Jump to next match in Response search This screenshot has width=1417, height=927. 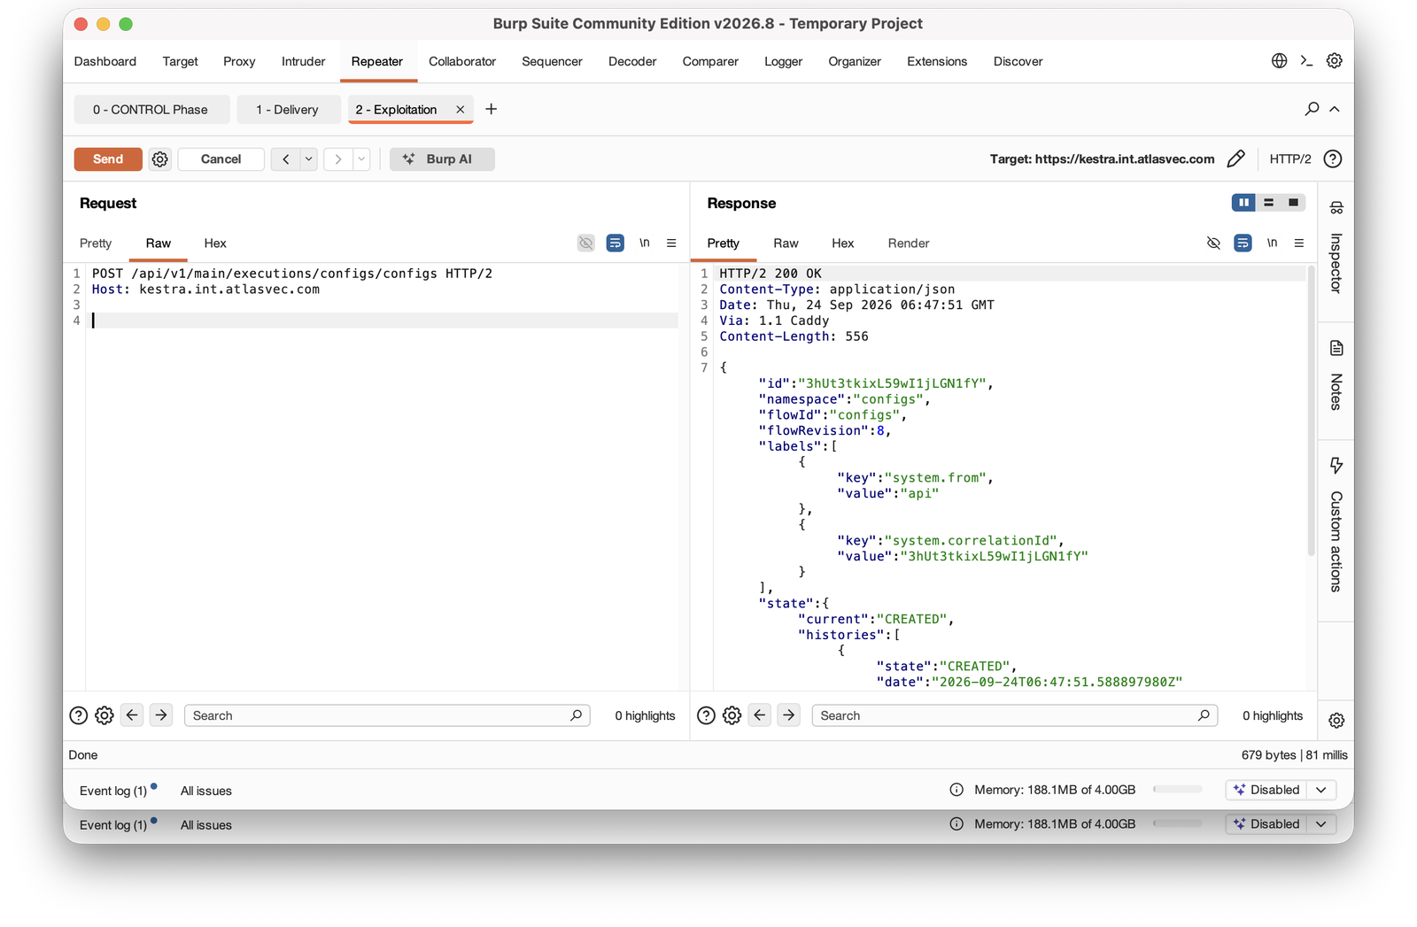coord(788,715)
